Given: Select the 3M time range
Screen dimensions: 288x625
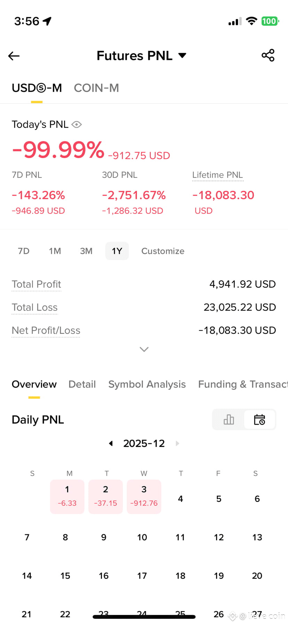Looking at the screenshot, I should [86, 251].
